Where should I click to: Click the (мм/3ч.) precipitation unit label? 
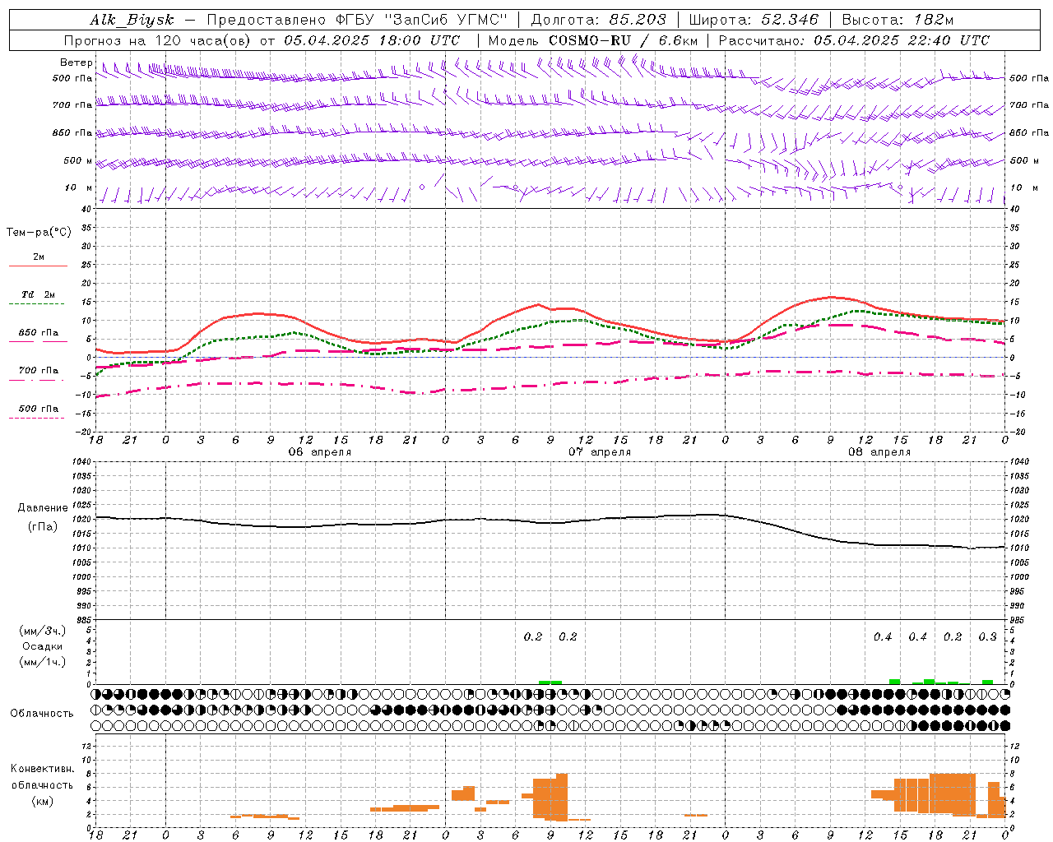tap(42, 631)
